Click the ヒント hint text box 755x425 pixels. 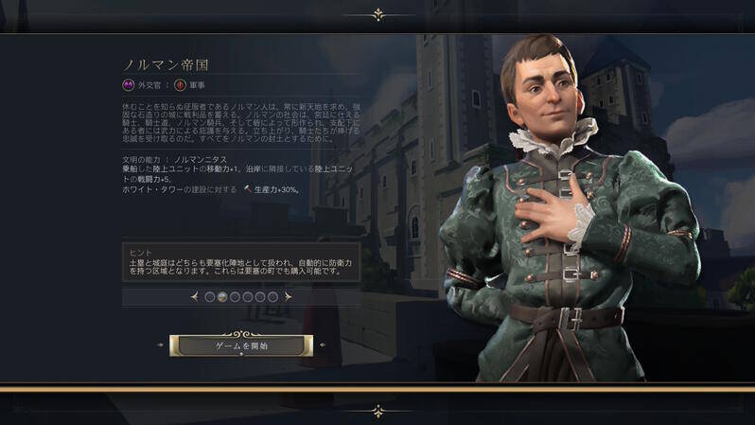point(240,261)
